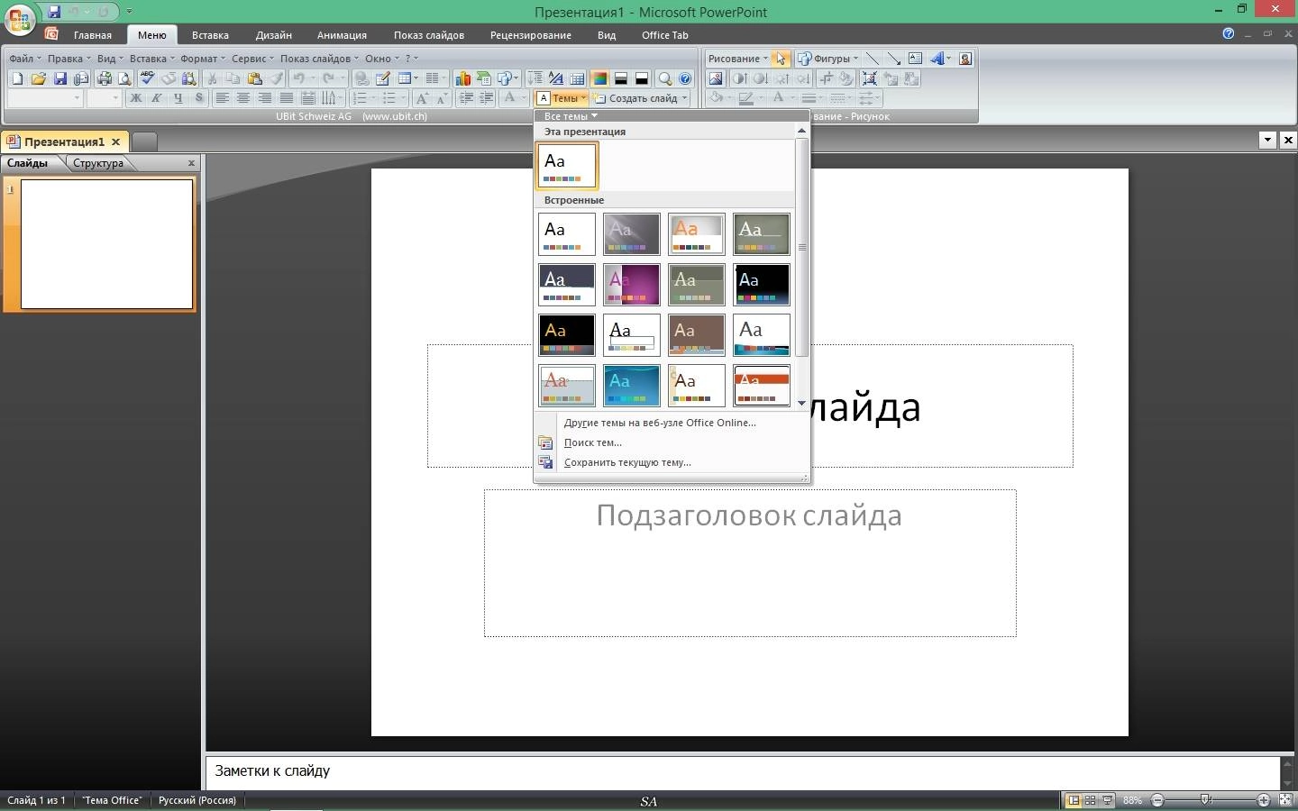The image size is (1298, 811).
Task: Open Print Preview magnifier icon
Action: point(124,78)
